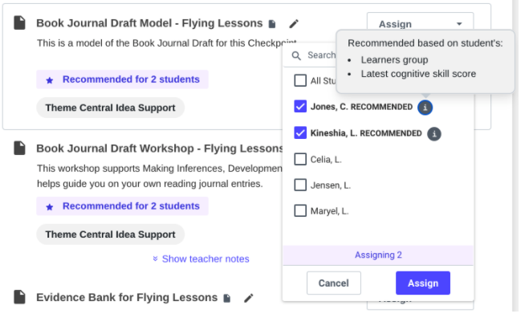Check the Celia, L. checkbox
Screen dimensions: 529x326
(300, 159)
